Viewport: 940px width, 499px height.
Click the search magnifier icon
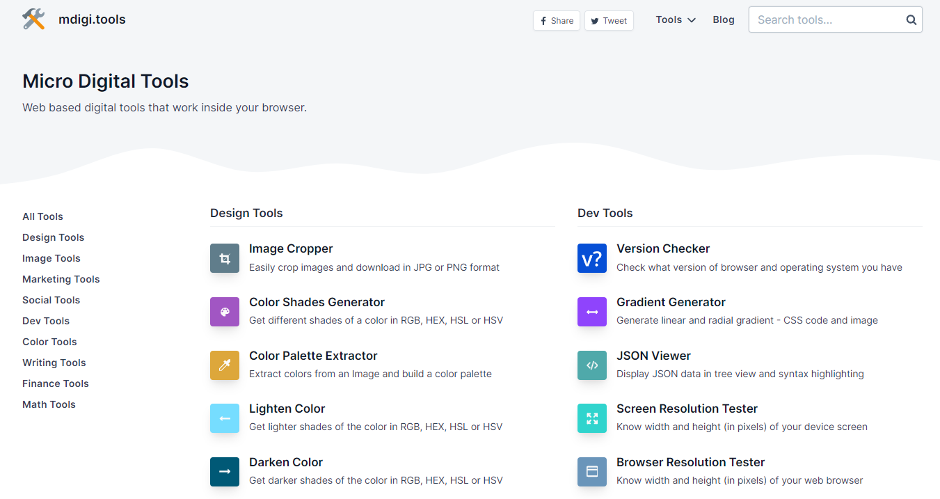point(911,20)
